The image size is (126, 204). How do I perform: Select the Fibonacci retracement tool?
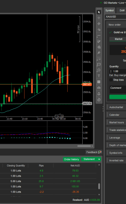[x=99, y=58]
